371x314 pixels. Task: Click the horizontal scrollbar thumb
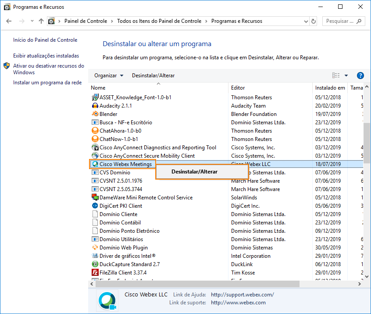(198, 284)
